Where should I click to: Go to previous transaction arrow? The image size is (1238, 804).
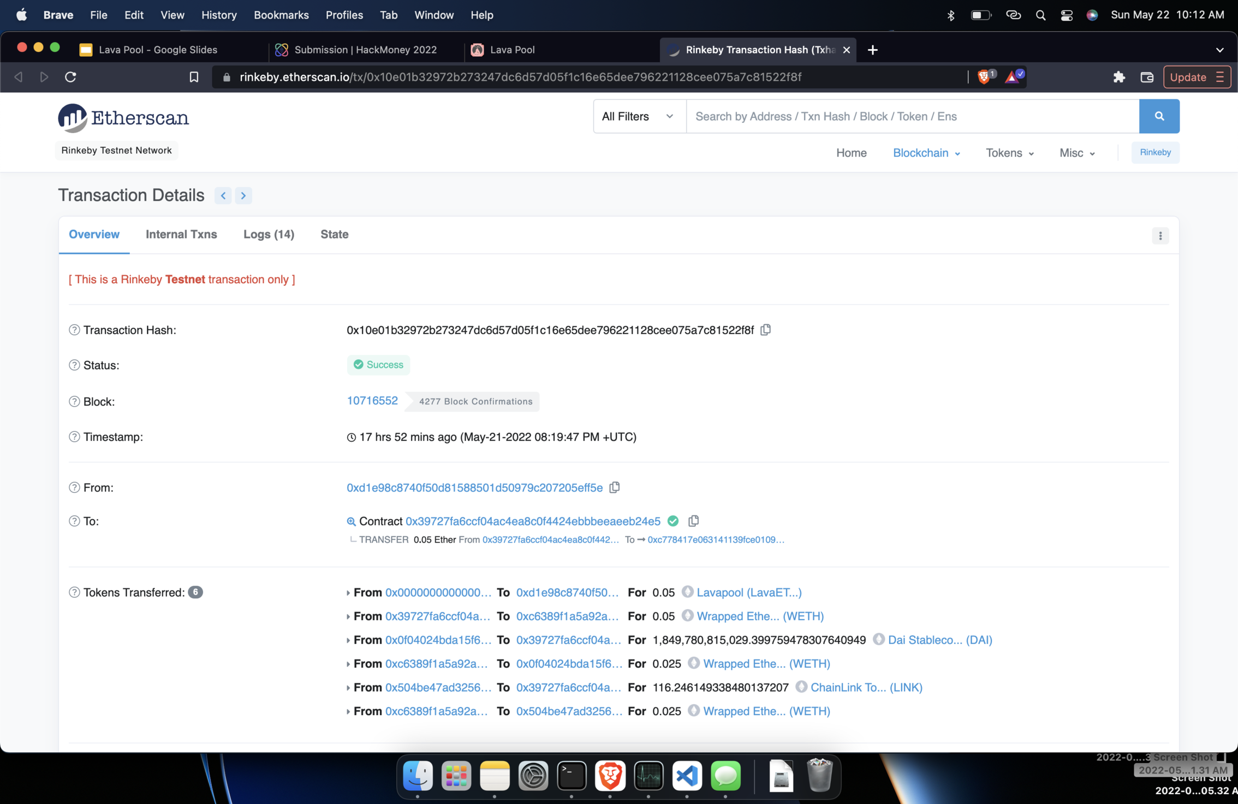pos(223,195)
